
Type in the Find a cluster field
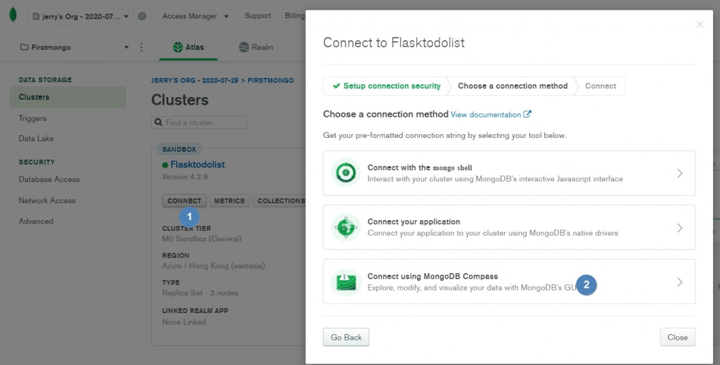coord(204,123)
